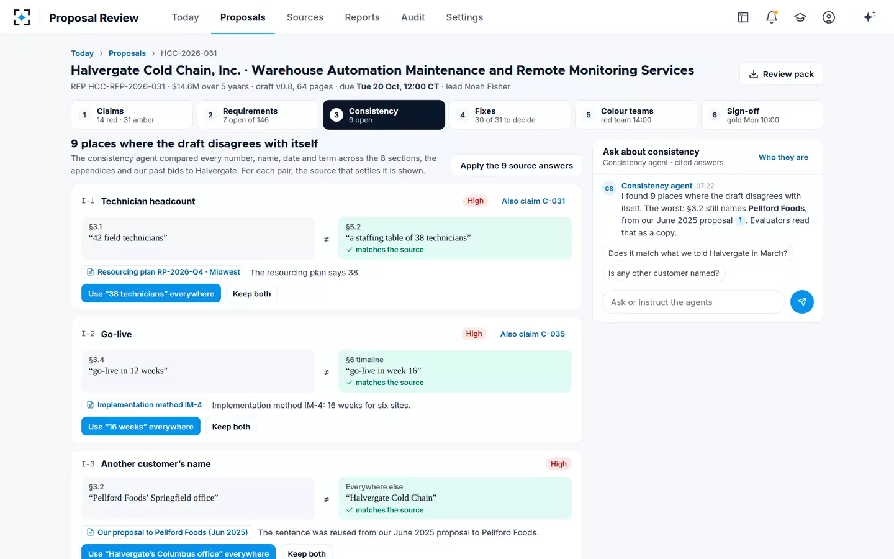Open Implementation method IM-4 source

click(144, 405)
